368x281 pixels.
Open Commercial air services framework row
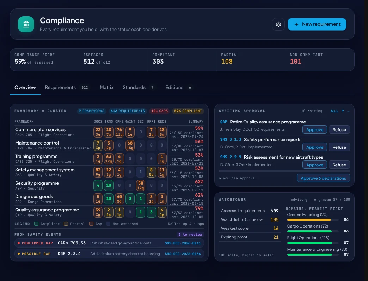109,132
